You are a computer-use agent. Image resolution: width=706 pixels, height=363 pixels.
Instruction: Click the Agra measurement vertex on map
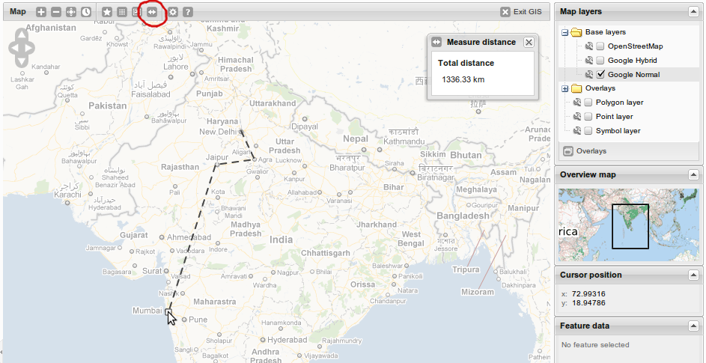click(x=254, y=159)
